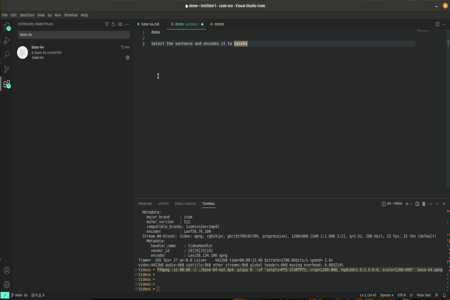Image resolution: width=450 pixels, height=300 pixels.
Task: Open editor more actions menu
Action: pyautogui.click(x=444, y=24)
